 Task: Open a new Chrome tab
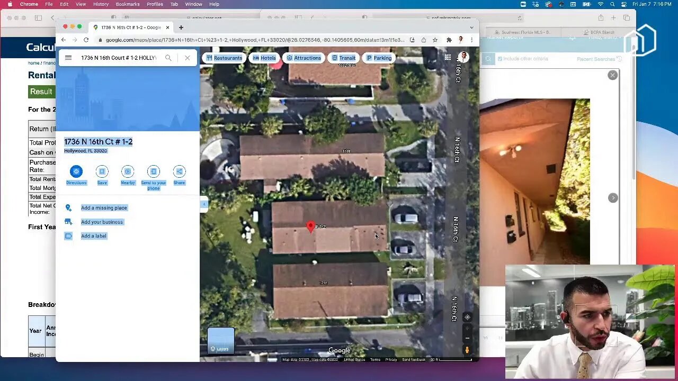click(181, 28)
